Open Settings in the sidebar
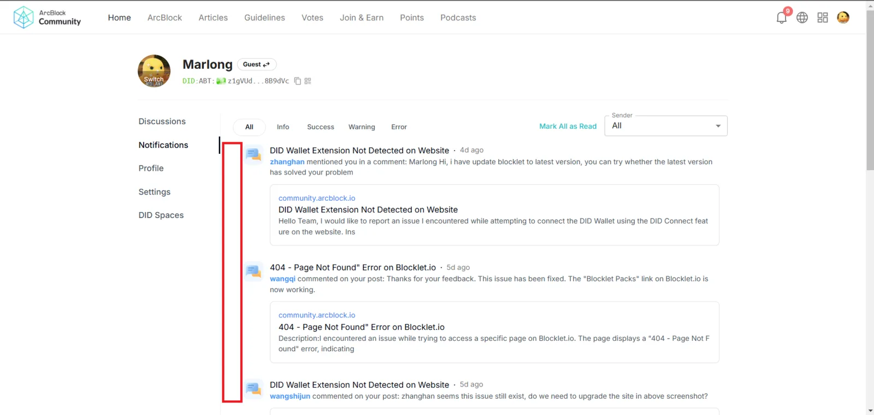This screenshot has height=415, width=874. point(155,192)
